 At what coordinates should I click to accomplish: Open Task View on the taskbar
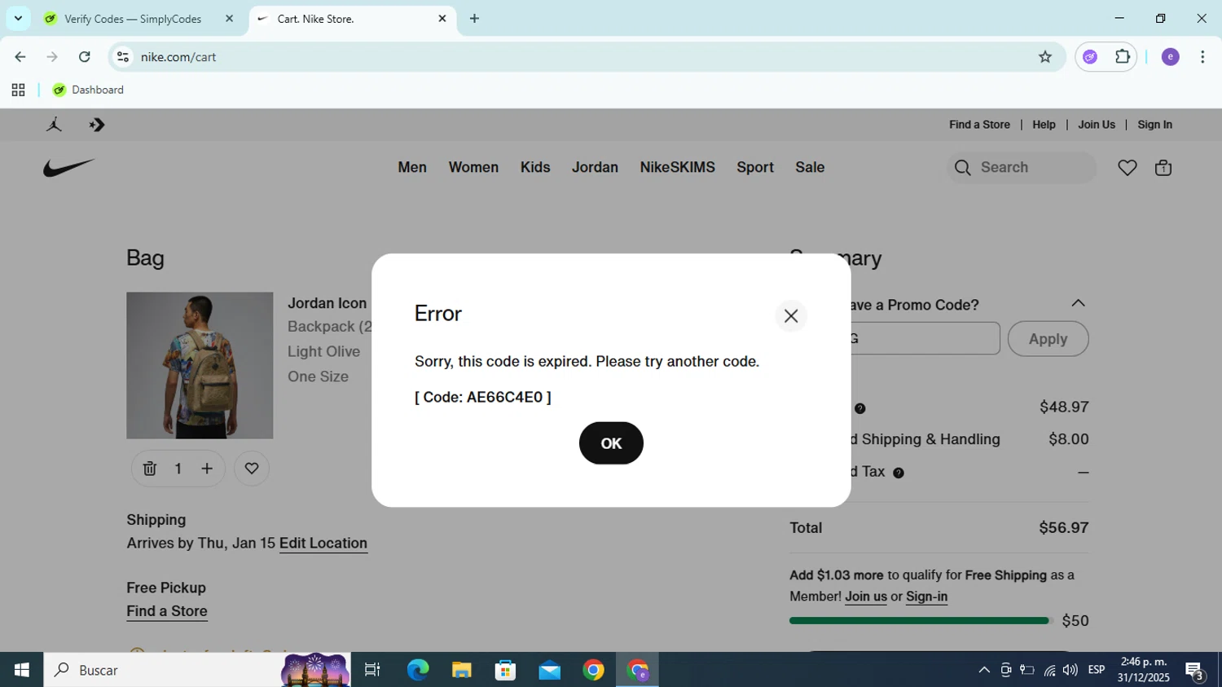click(372, 670)
